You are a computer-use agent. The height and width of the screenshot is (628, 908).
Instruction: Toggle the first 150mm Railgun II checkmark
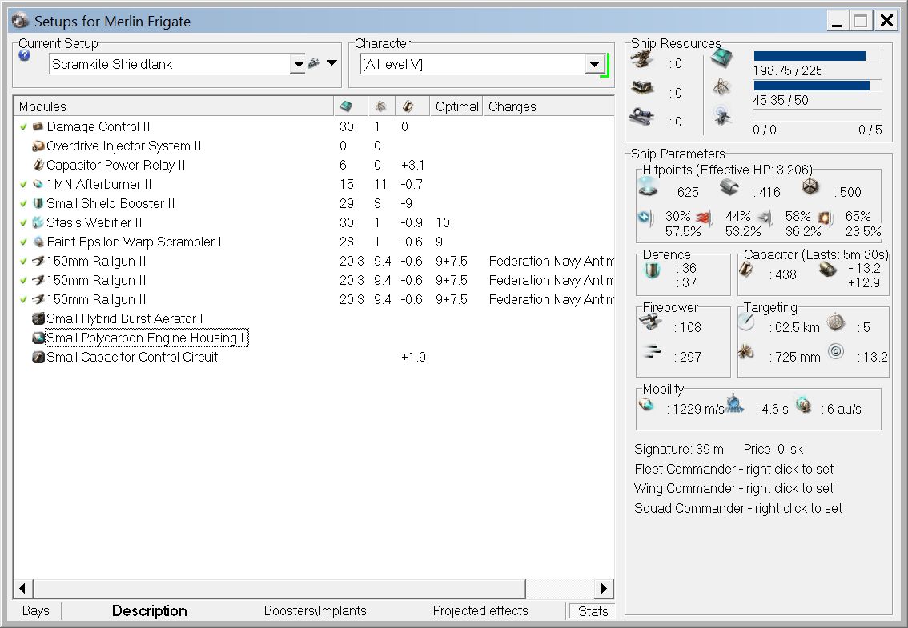(x=23, y=261)
